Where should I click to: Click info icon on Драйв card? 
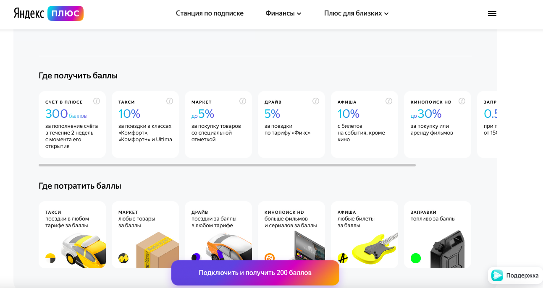point(316,101)
